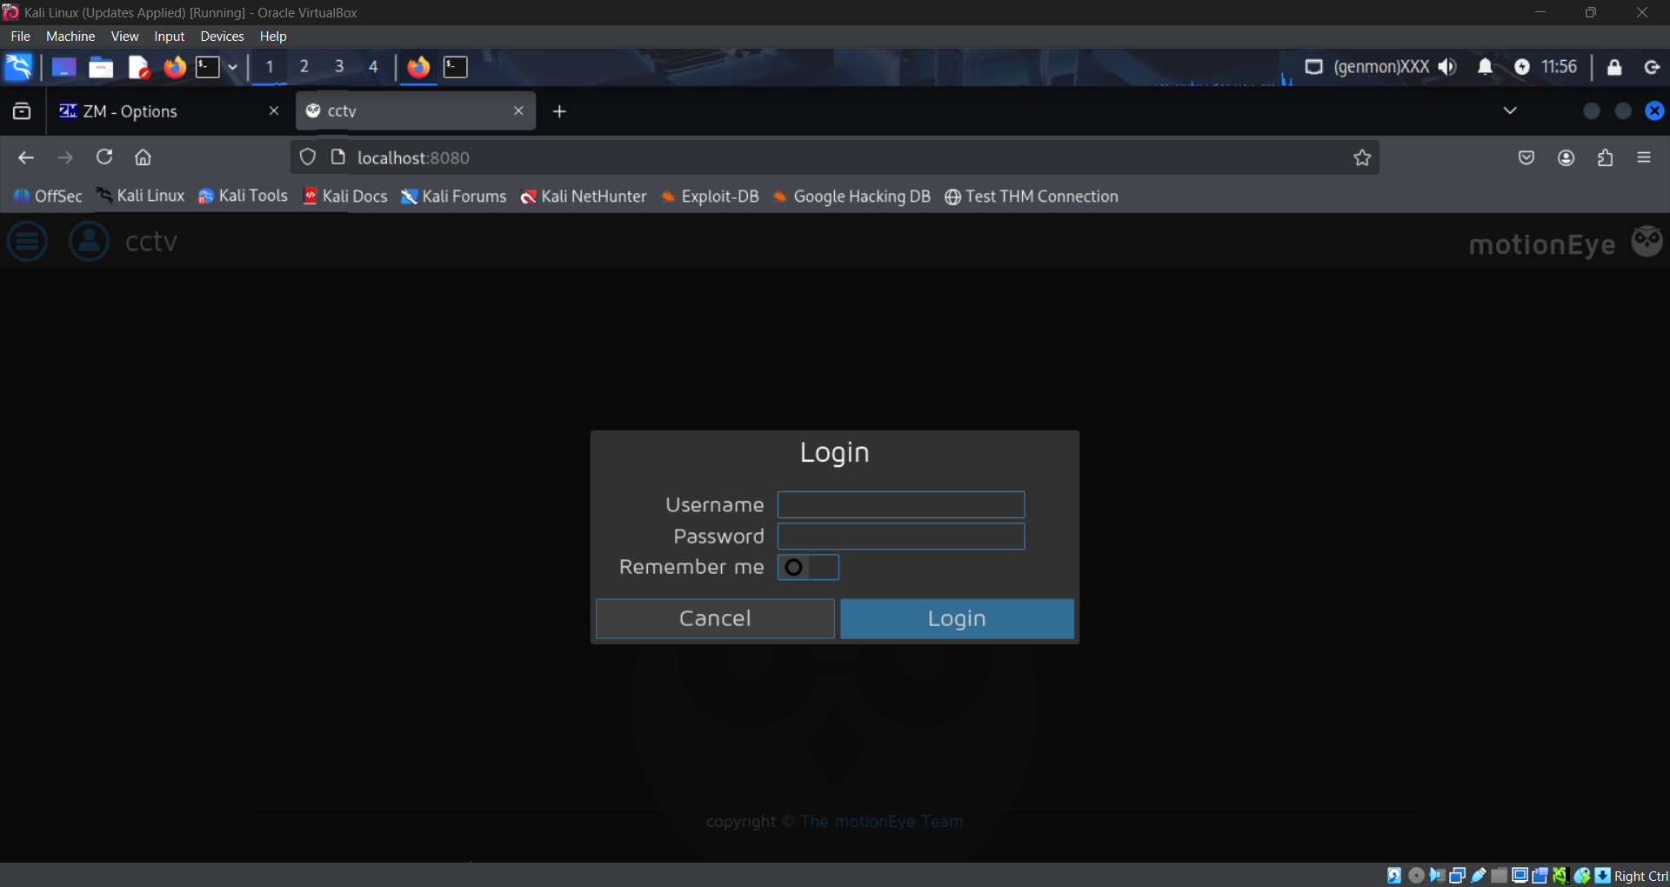1670x887 pixels.
Task: Expand the terminal launcher dropdown in the taskbar
Action: point(232,67)
